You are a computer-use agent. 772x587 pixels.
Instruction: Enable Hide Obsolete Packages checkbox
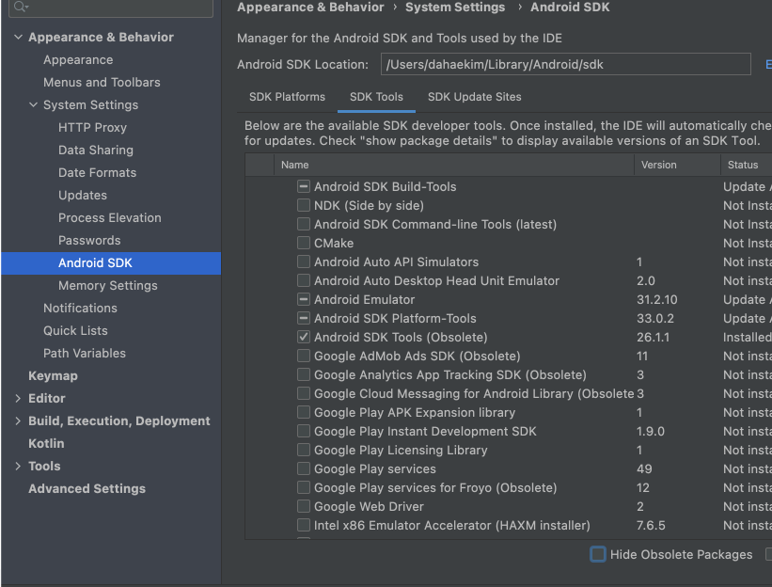(598, 554)
